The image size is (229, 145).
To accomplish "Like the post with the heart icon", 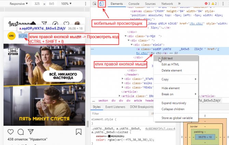I will tap(11, 132).
